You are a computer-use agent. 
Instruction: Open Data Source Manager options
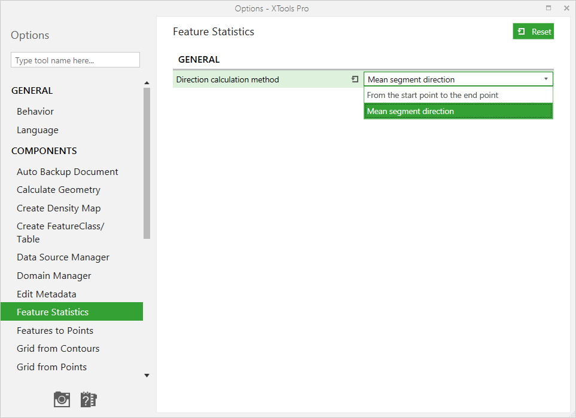pos(63,257)
